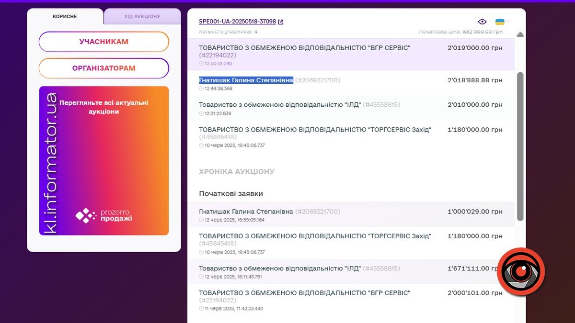Screen dimensions: 575x323
Task: Collapse the currency language menu arrow
Action: [509, 22]
